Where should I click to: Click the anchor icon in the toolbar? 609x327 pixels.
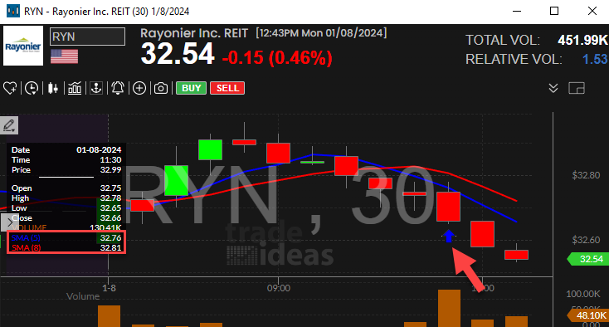(96, 88)
